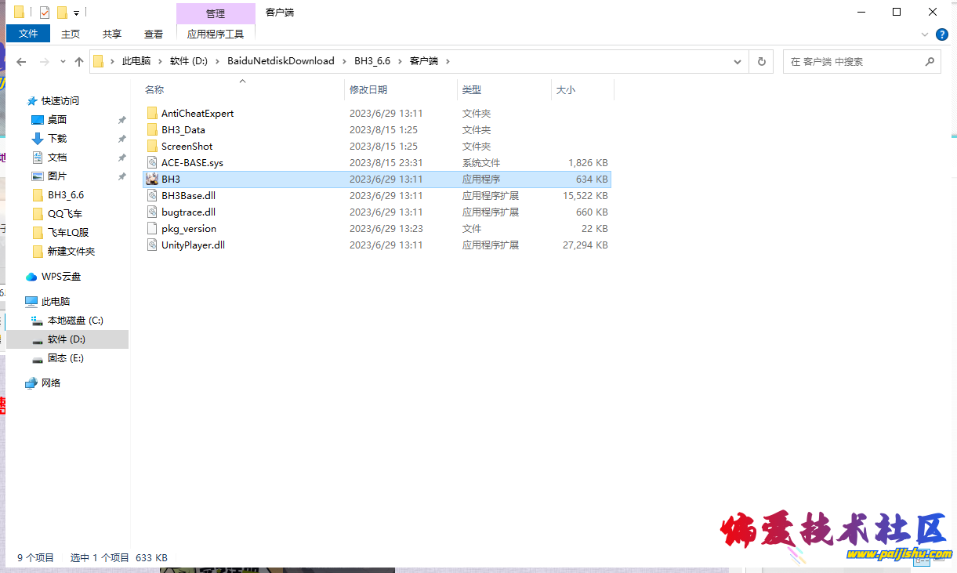Click the 2023/6/29 13:23 date of pkg_version
This screenshot has width=957, height=573.
coord(386,229)
